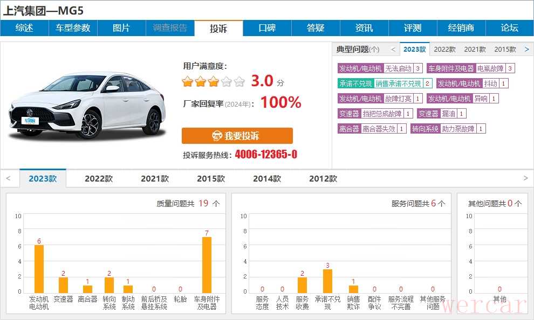534x320 pixels.
Task: Click the 服务态度 axis label
Action: click(x=262, y=303)
